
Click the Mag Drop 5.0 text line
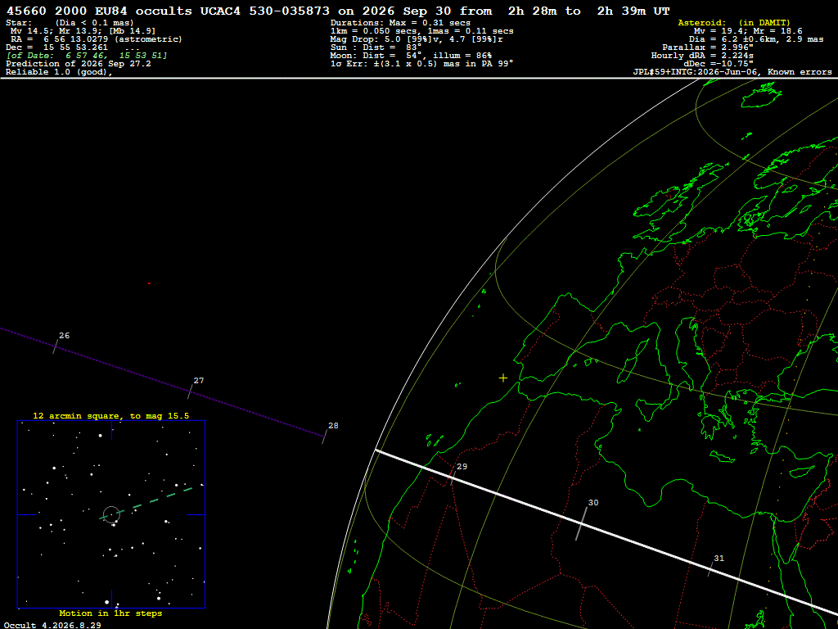point(417,39)
